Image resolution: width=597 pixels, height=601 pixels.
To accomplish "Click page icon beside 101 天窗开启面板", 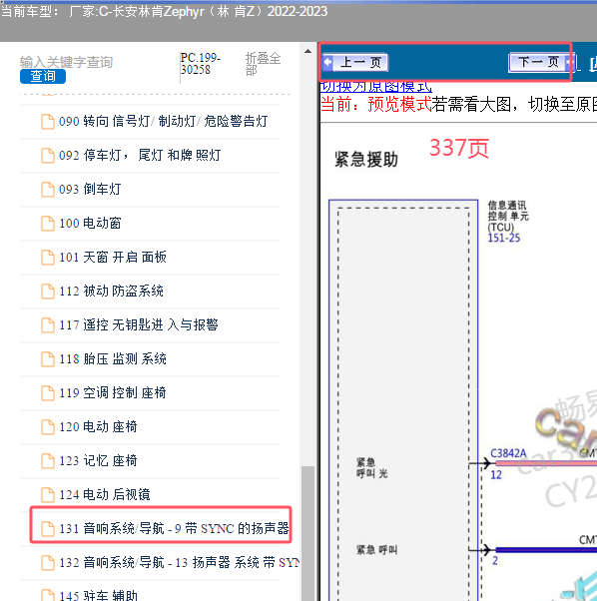I will tap(48, 258).
